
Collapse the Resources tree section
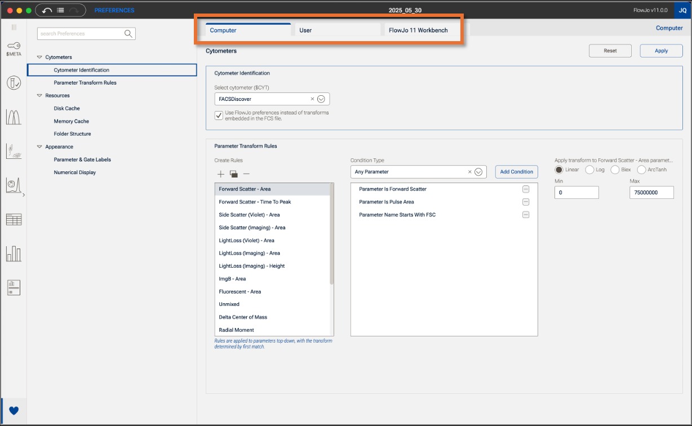click(39, 96)
